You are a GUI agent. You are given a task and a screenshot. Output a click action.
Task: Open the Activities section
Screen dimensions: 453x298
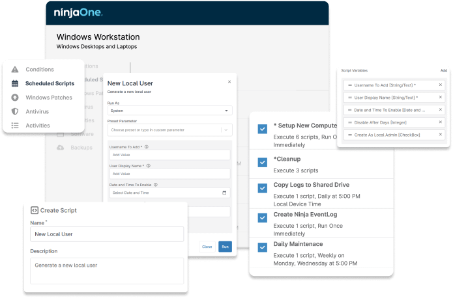pos(38,126)
